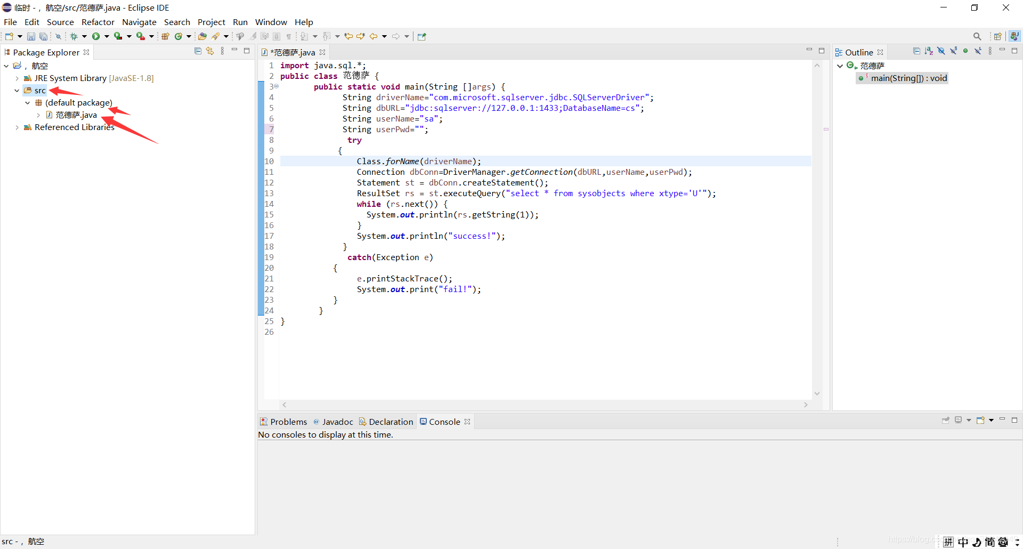This screenshot has width=1023, height=549.
Task: Collapse All in the Outline view
Action: point(916,51)
